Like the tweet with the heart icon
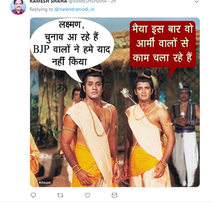The image size is (213, 203). click(x=87, y=195)
